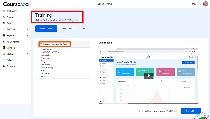Click the Bonuses gift icon
210x119 pixels.
pyautogui.click(x=4, y=66)
